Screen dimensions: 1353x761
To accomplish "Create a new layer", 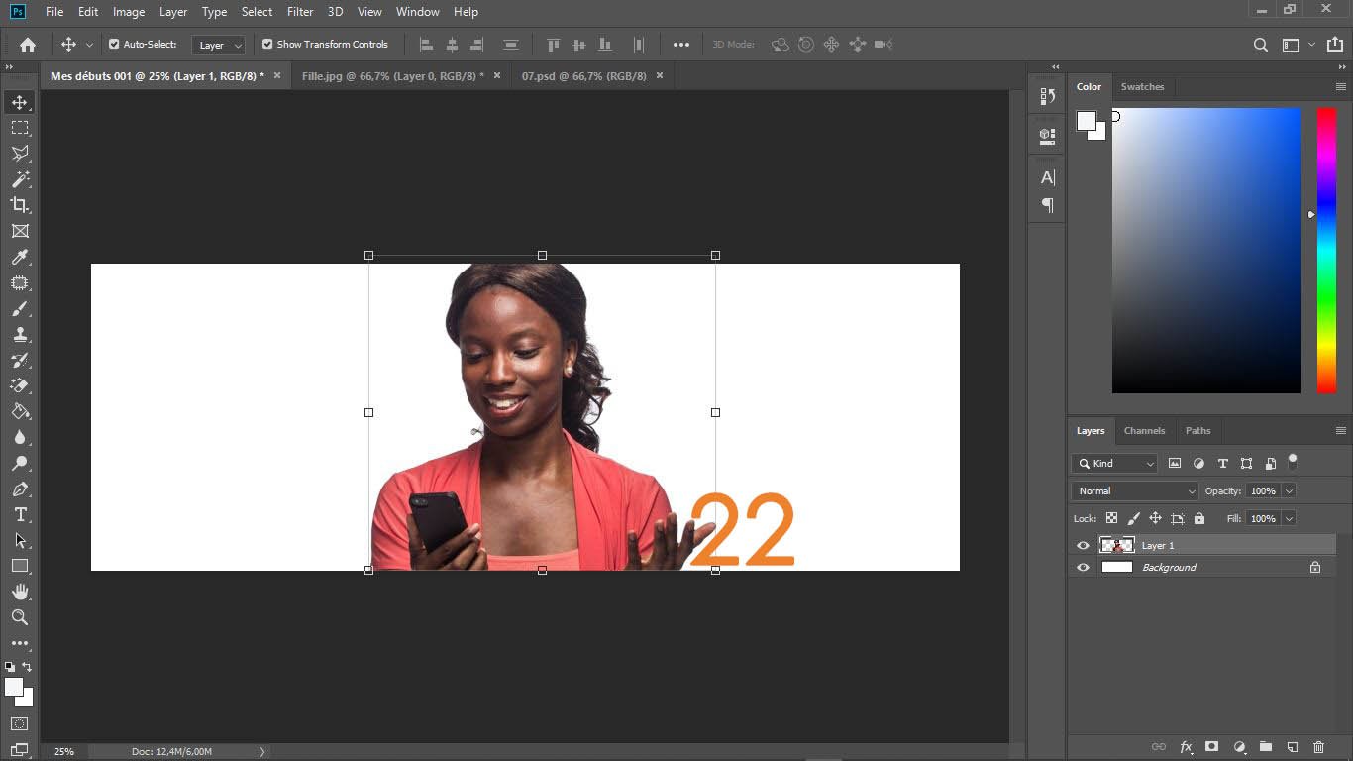I will click(1292, 747).
